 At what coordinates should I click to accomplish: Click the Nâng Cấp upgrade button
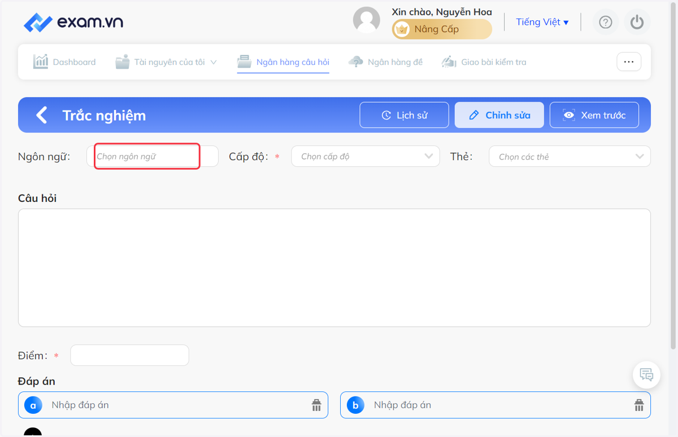point(442,29)
